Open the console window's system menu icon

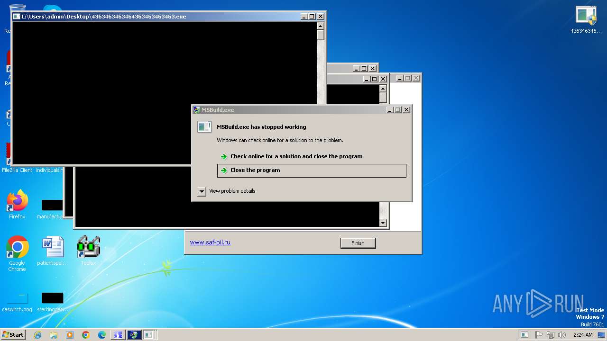click(x=17, y=17)
